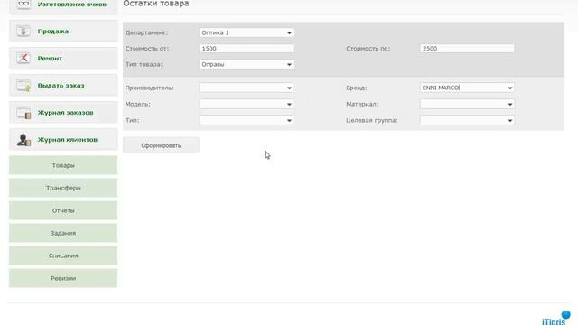Click the Департамент label
Viewport: 578px width, 325px height.
pyautogui.click(x=146, y=32)
